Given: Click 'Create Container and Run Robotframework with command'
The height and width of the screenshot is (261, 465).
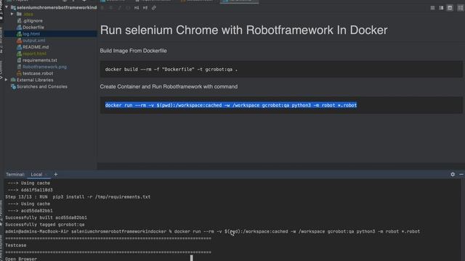Looking at the screenshot, I should pos(169,87).
